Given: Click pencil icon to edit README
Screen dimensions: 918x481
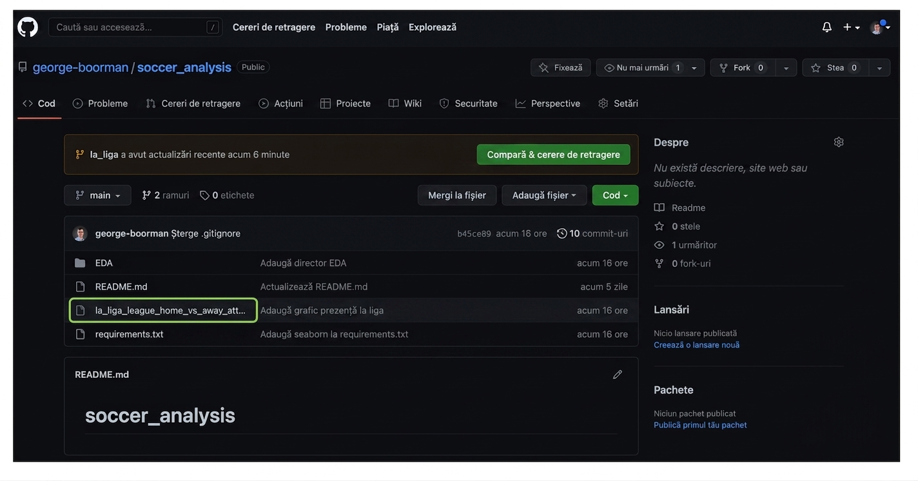Looking at the screenshot, I should 617,375.
